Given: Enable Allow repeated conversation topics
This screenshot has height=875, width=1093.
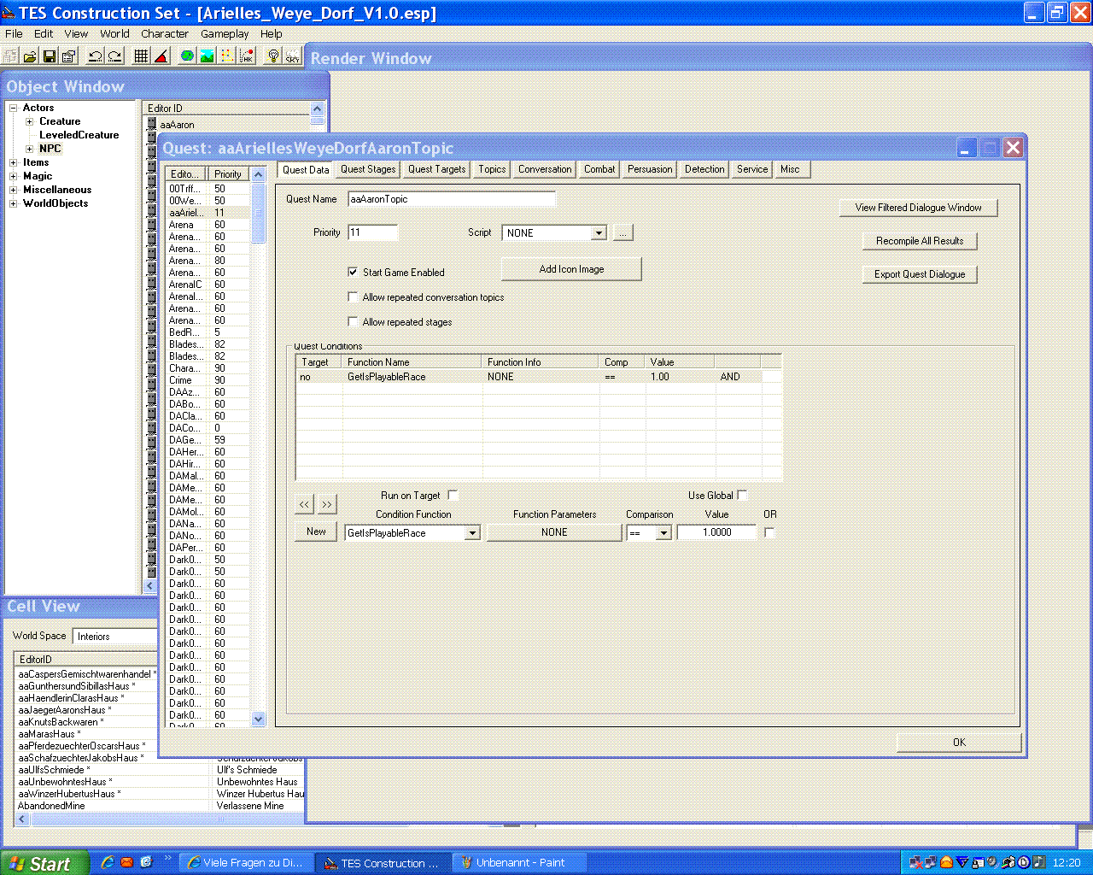Looking at the screenshot, I should (353, 297).
